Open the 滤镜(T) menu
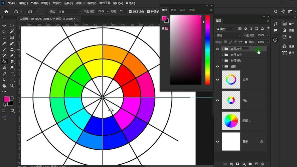The height and width of the screenshot is (167, 297). [x=80, y=3]
